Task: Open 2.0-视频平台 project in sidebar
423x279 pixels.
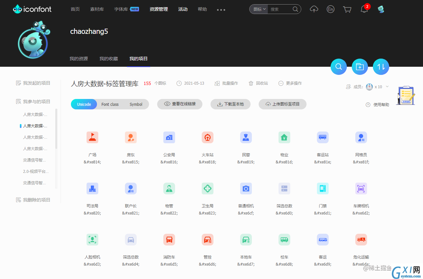Action: pos(36,171)
